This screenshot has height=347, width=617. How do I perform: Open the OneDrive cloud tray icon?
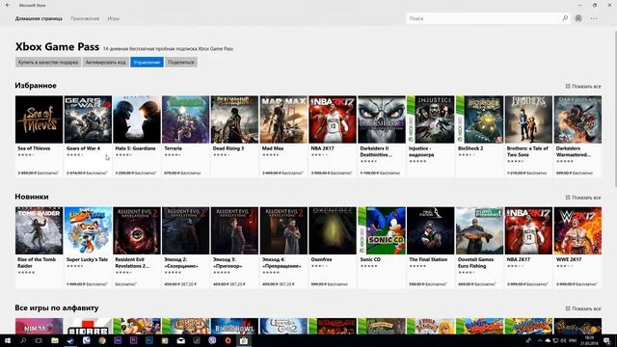pos(548,340)
